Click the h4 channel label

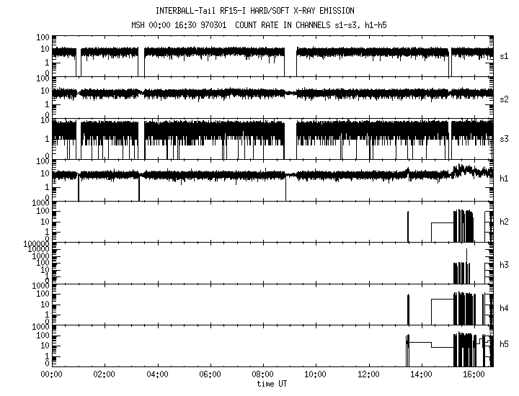504,307
